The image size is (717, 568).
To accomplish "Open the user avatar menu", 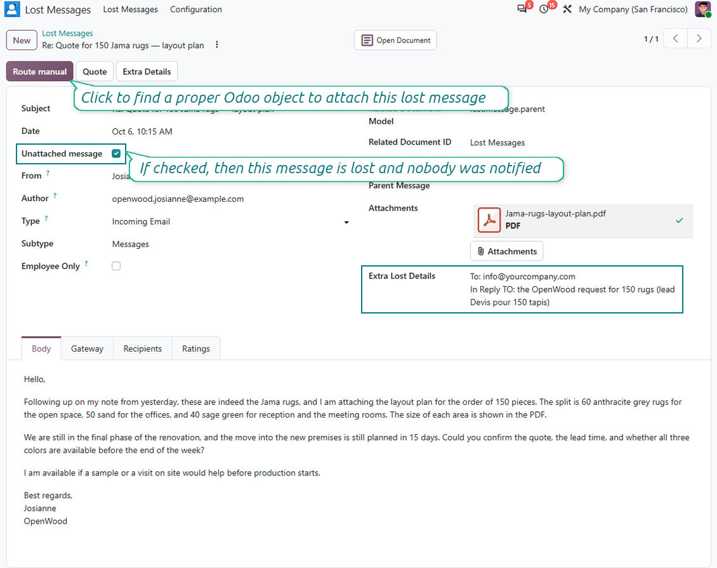I will 702,9.
